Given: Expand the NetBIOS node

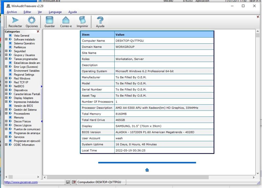Looking at the screenshot, I should [6, 86].
